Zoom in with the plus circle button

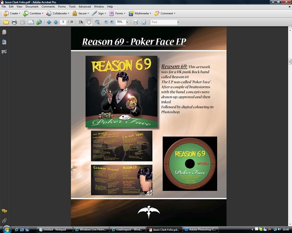(x=112, y=22)
